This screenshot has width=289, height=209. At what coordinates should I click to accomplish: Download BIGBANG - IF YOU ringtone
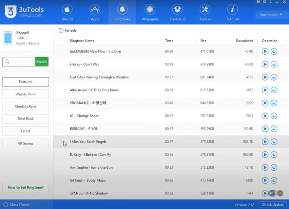tap(274, 129)
